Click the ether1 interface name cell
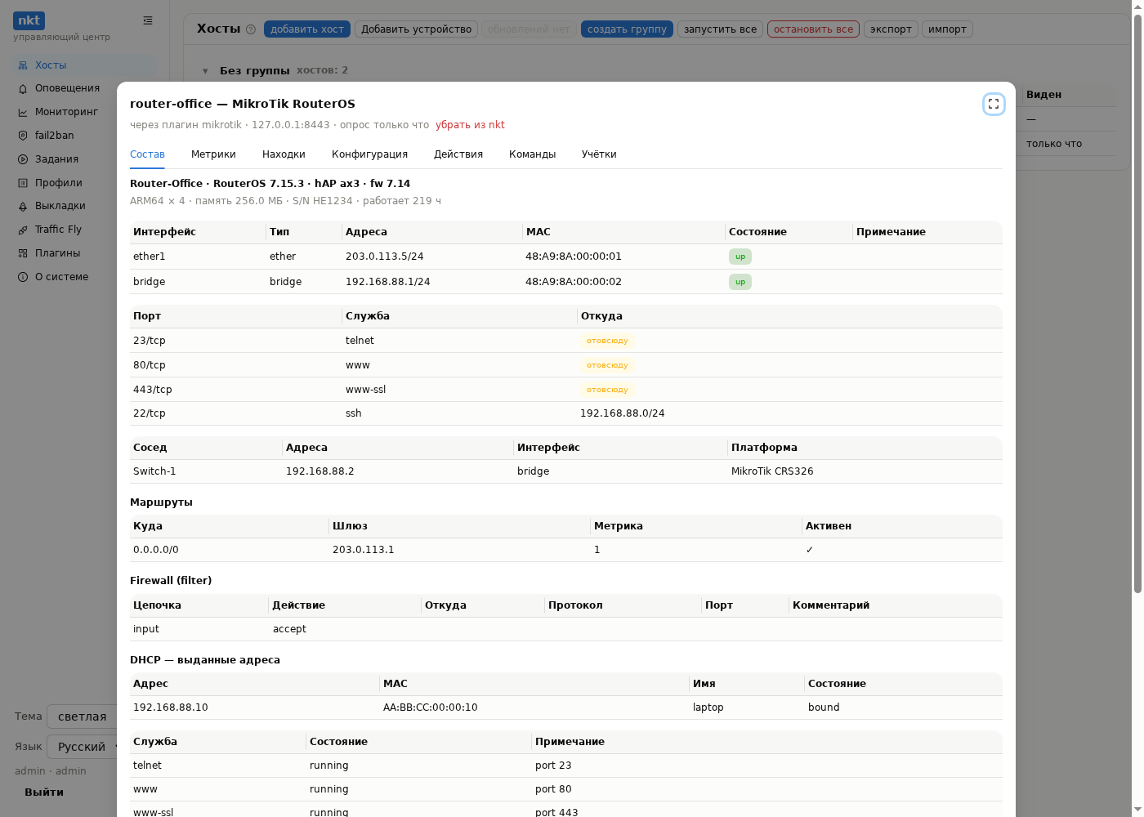The image size is (1144, 817). pos(150,257)
